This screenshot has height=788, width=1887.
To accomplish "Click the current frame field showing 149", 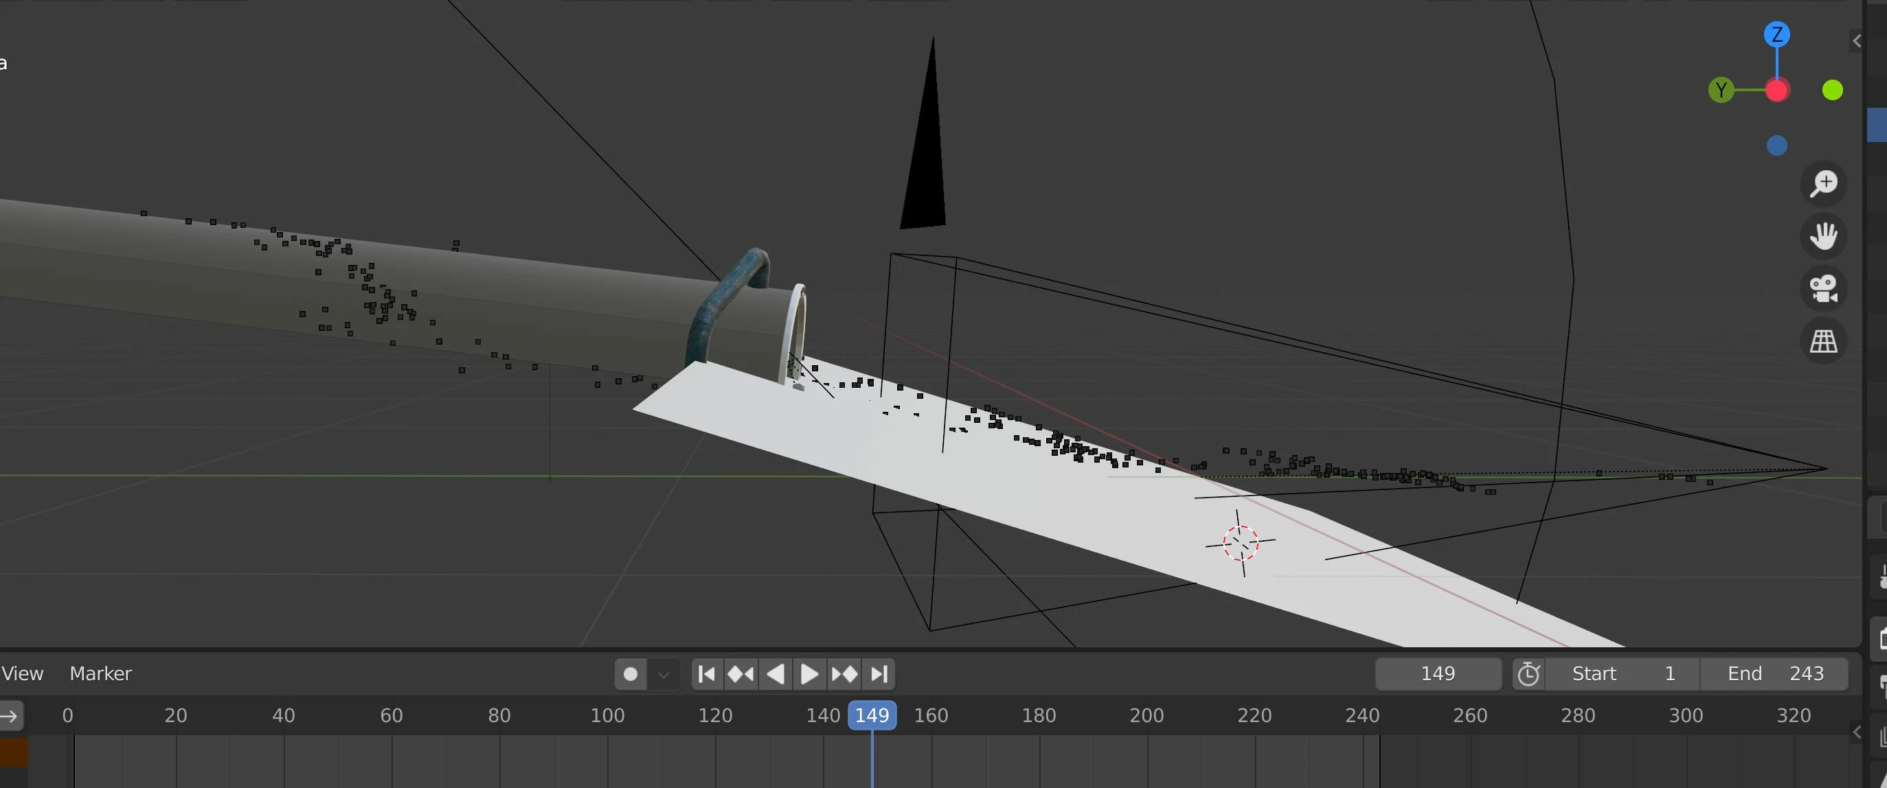I will 1437,674.
